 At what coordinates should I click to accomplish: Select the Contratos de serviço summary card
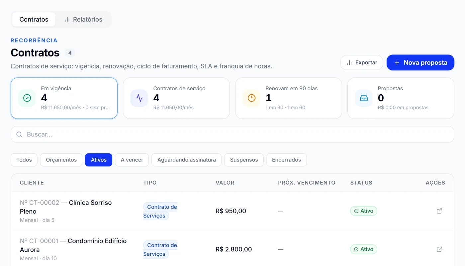pyautogui.click(x=176, y=98)
